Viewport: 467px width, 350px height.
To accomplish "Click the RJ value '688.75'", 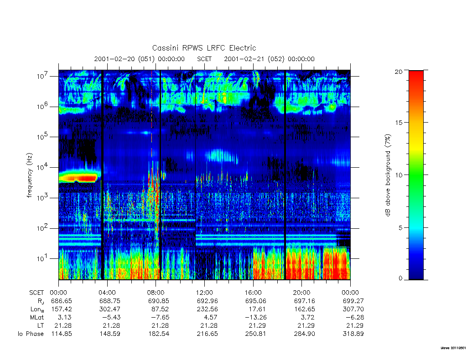I will [110, 301].
